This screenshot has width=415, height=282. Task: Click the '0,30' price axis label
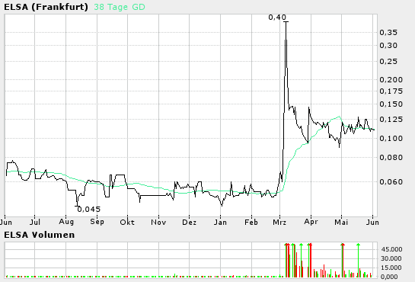[388, 46]
